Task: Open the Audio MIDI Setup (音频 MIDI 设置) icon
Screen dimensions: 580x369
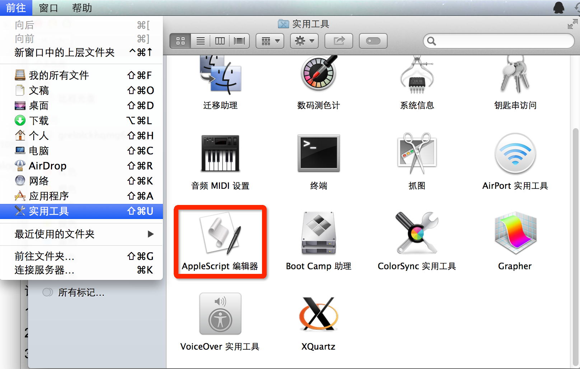Action: point(220,153)
